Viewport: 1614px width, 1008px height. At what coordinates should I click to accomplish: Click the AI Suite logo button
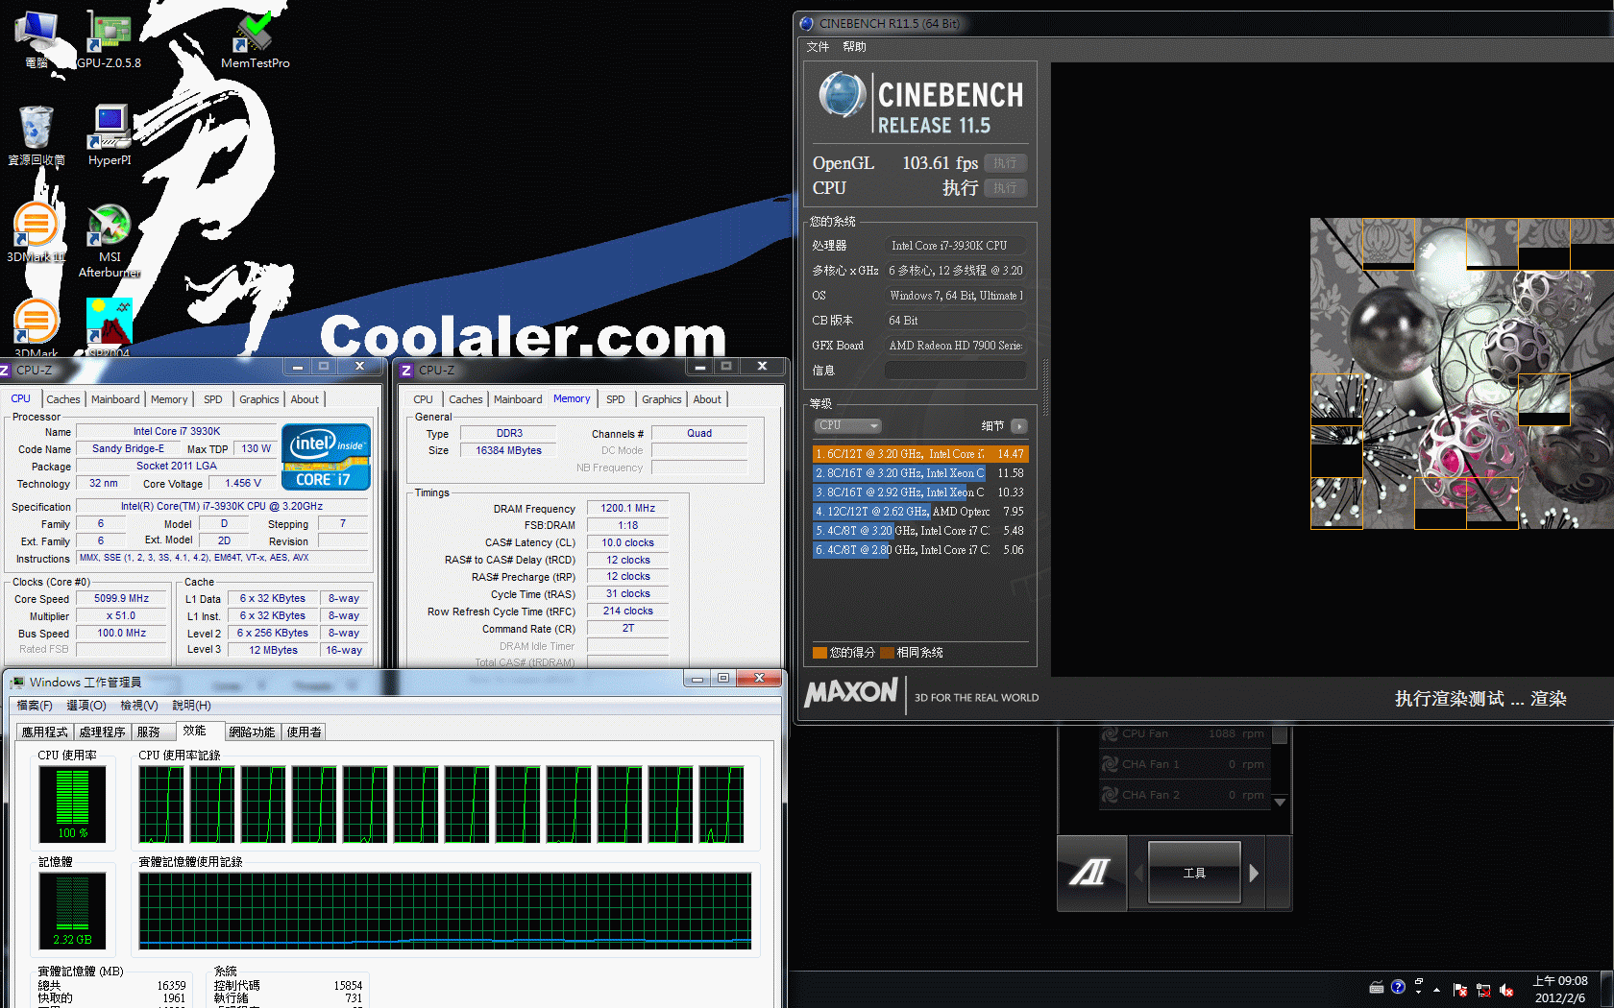coord(1091,873)
